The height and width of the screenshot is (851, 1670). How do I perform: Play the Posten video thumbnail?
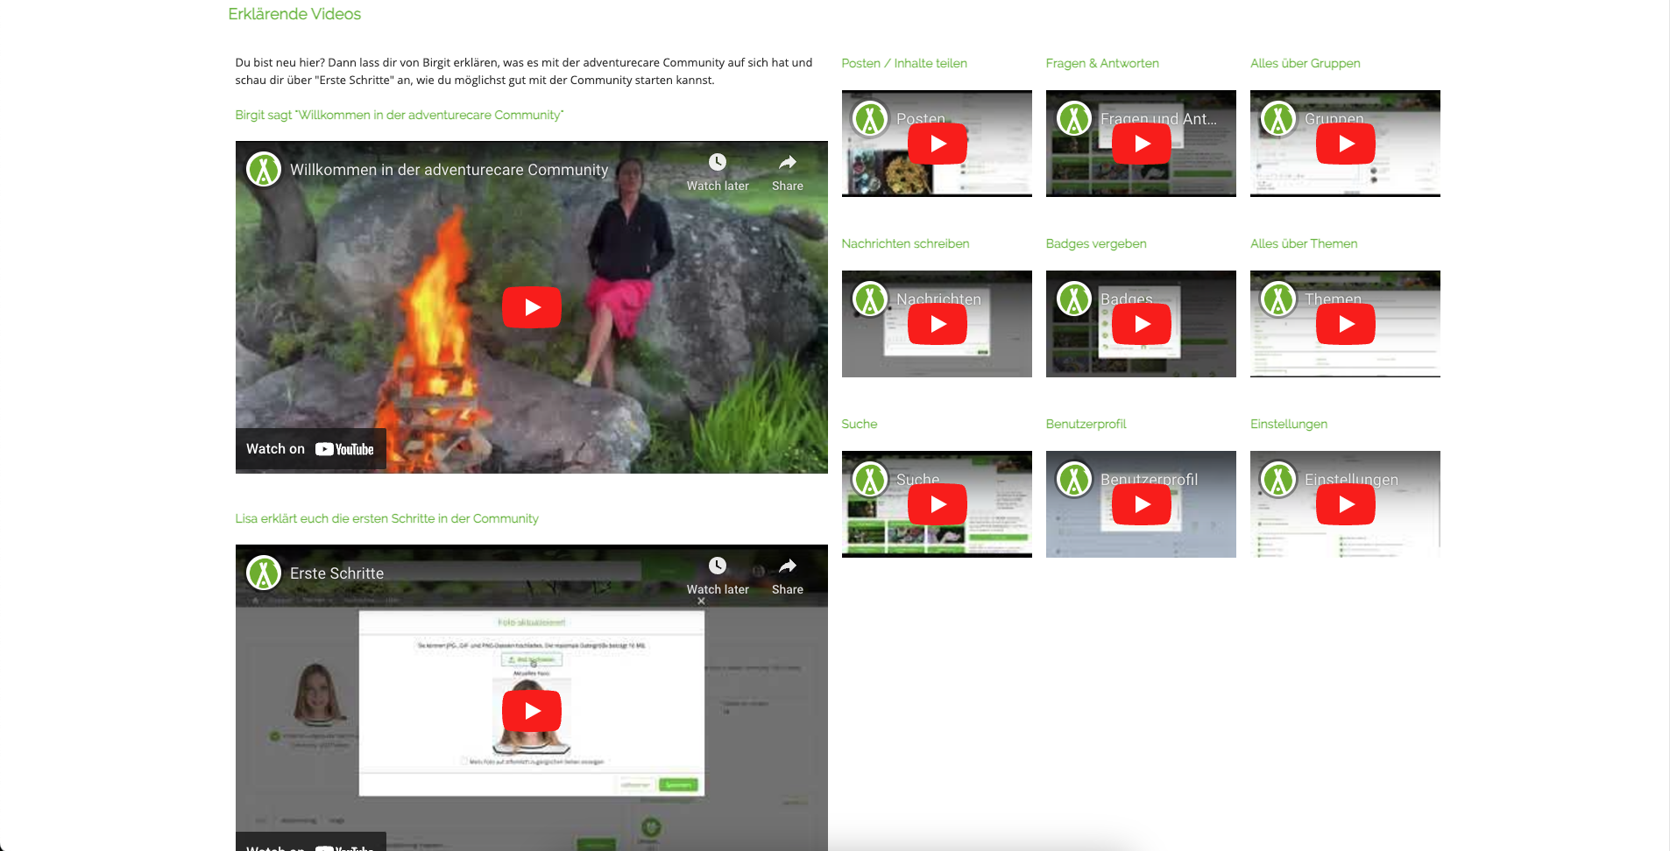(937, 144)
